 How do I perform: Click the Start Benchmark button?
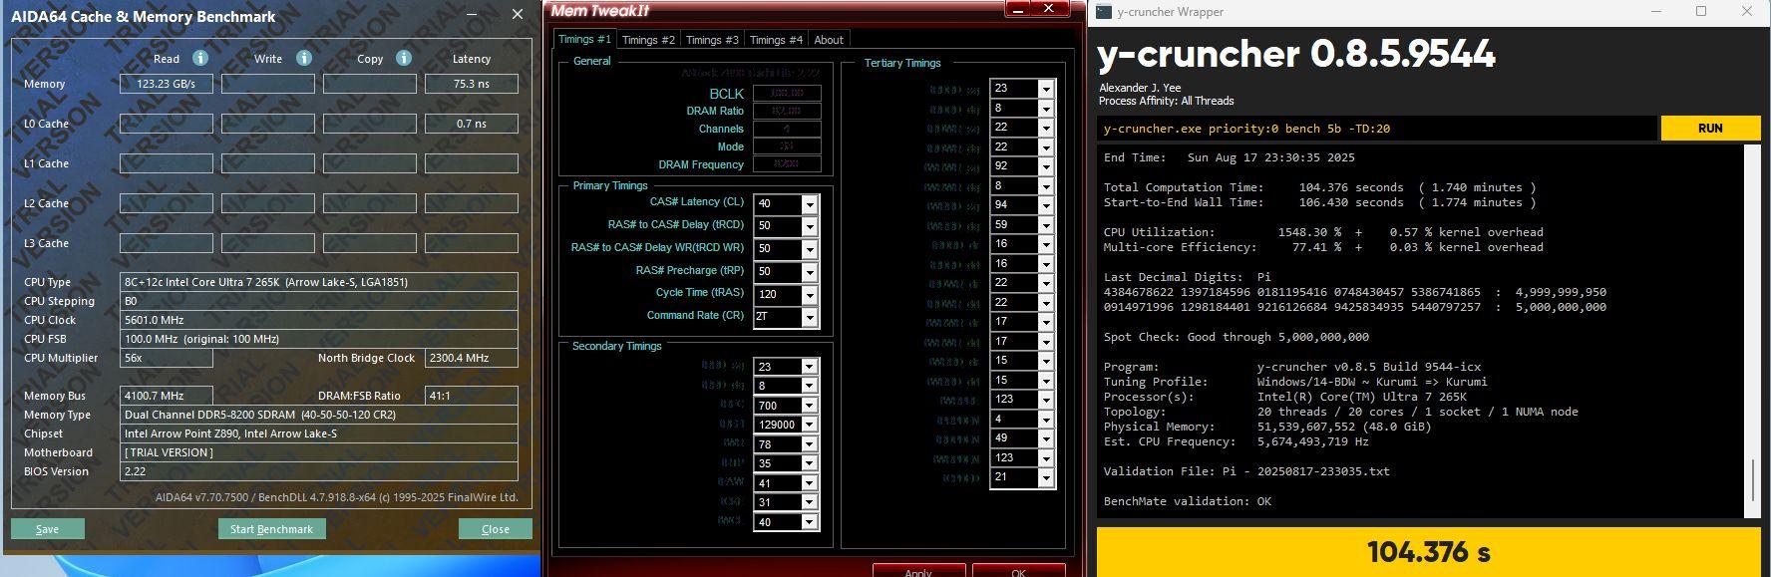[271, 529]
